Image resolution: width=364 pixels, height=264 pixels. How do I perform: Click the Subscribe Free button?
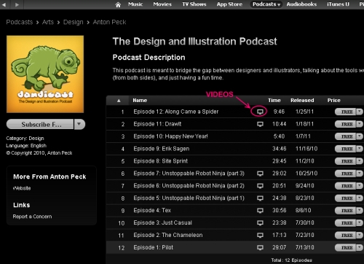(40, 124)
